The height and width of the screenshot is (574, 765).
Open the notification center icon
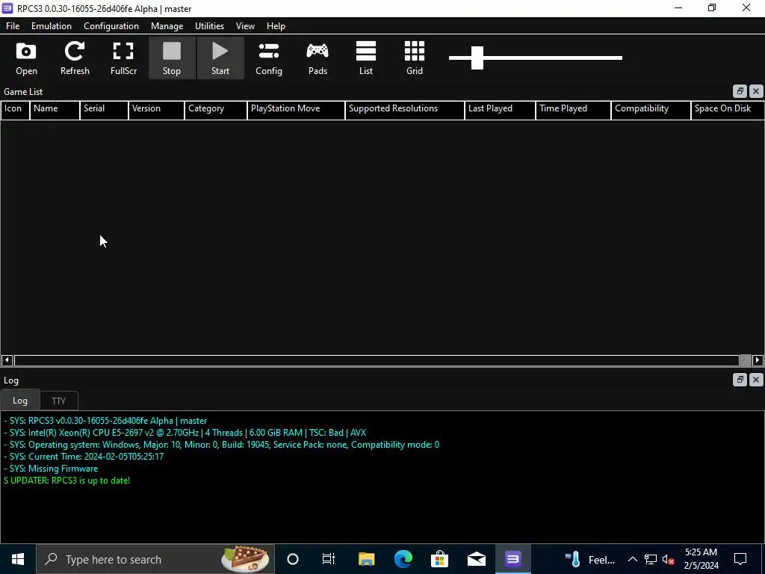tap(740, 559)
